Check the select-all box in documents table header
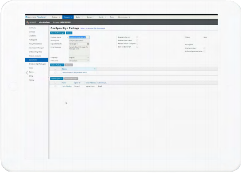The width and height of the screenshot is (243, 173). [x=55, y=69]
